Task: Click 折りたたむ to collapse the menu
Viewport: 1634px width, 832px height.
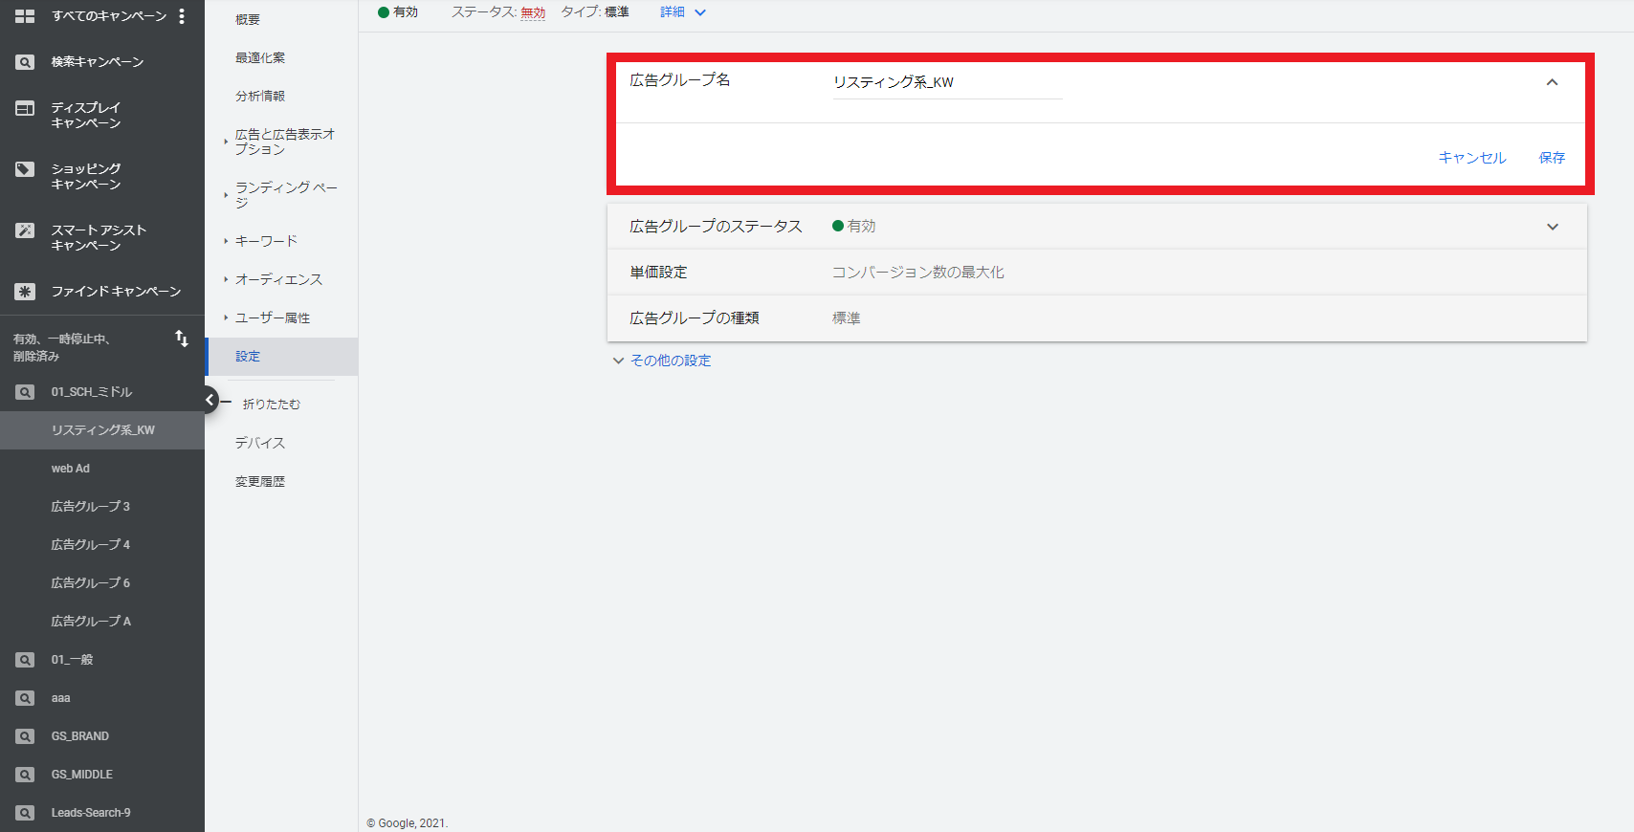Action: (271, 405)
